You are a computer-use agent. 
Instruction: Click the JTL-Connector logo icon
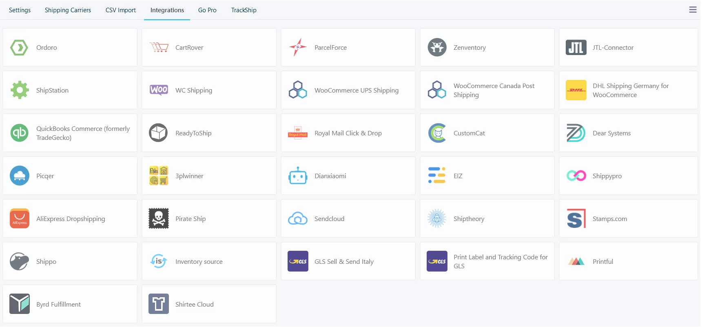tap(576, 47)
